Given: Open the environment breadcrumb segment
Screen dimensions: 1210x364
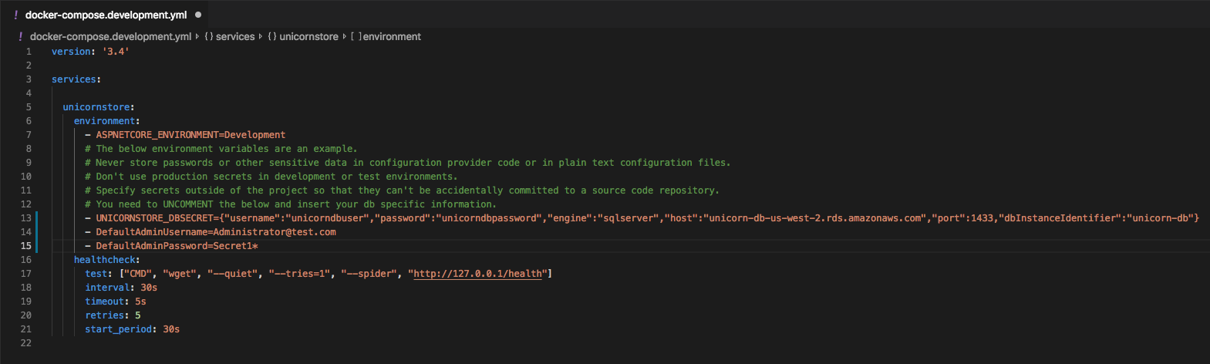Looking at the screenshot, I should click(392, 36).
